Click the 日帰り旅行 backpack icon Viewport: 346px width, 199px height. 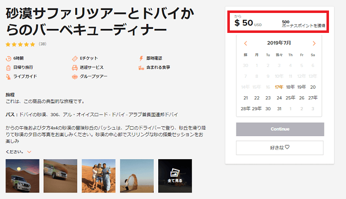(8, 67)
